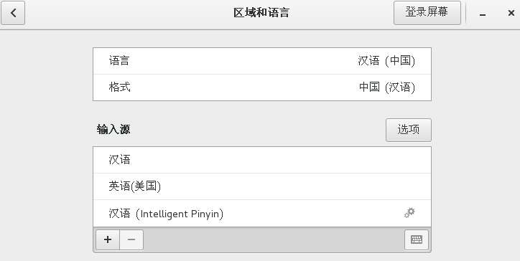Remove selected input source with minus button
The width and height of the screenshot is (520, 261).
coord(131,239)
